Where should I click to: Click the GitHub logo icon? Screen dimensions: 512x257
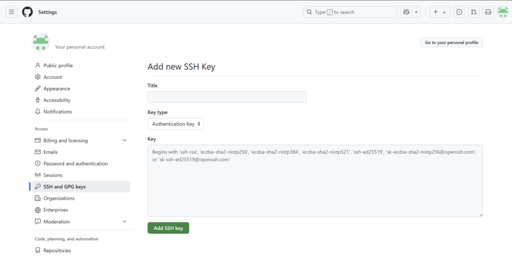coord(27,12)
